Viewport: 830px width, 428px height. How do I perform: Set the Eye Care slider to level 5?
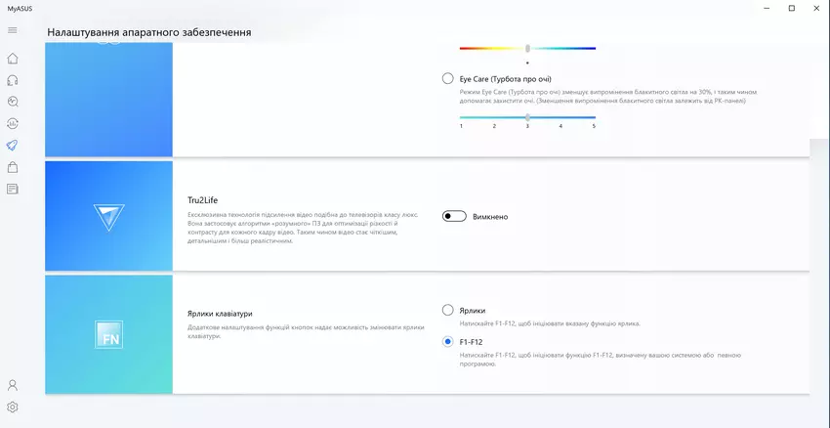pyautogui.click(x=594, y=117)
